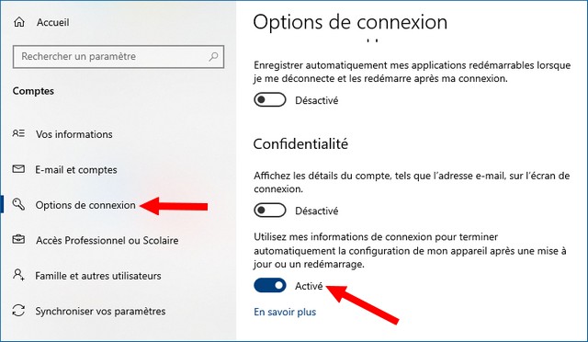The width and height of the screenshot is (588, 342).
Task: Select Options de connexion in sidebar
Action: tap(85, 205)
